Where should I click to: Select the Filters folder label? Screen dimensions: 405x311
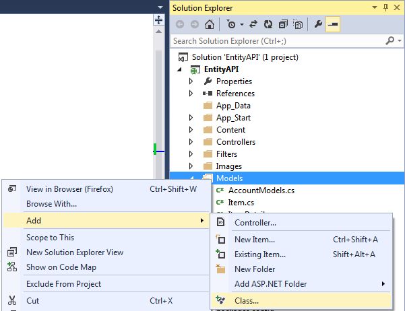(226, 154)
